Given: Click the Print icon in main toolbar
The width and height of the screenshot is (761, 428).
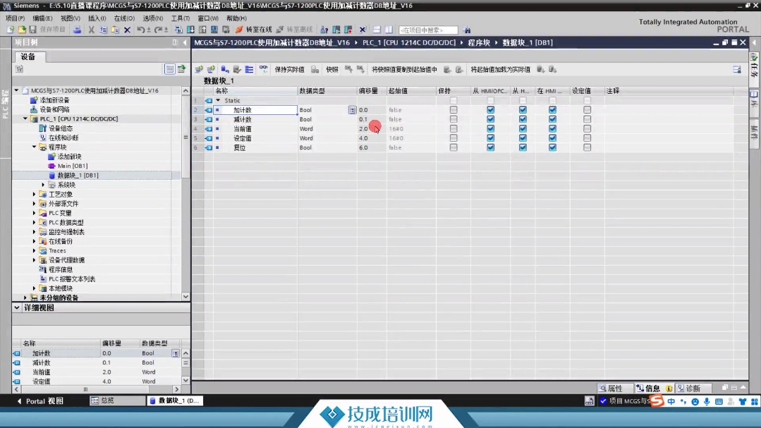Looking at the screenshot, I should click(77, 30).
